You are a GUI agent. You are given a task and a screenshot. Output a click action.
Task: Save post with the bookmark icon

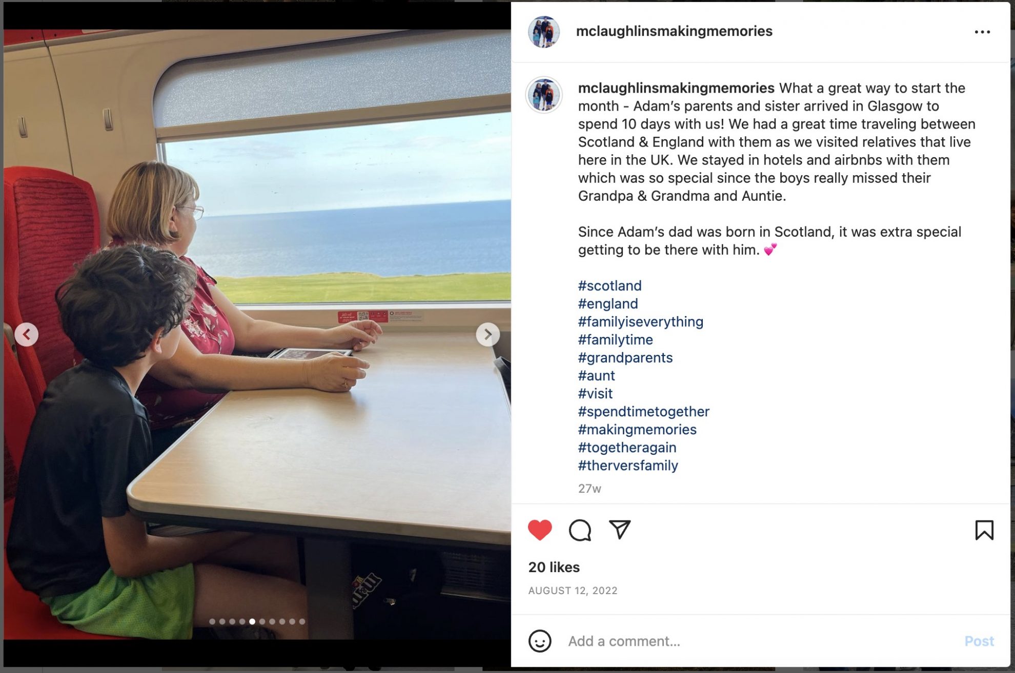(x=984, y=530)
